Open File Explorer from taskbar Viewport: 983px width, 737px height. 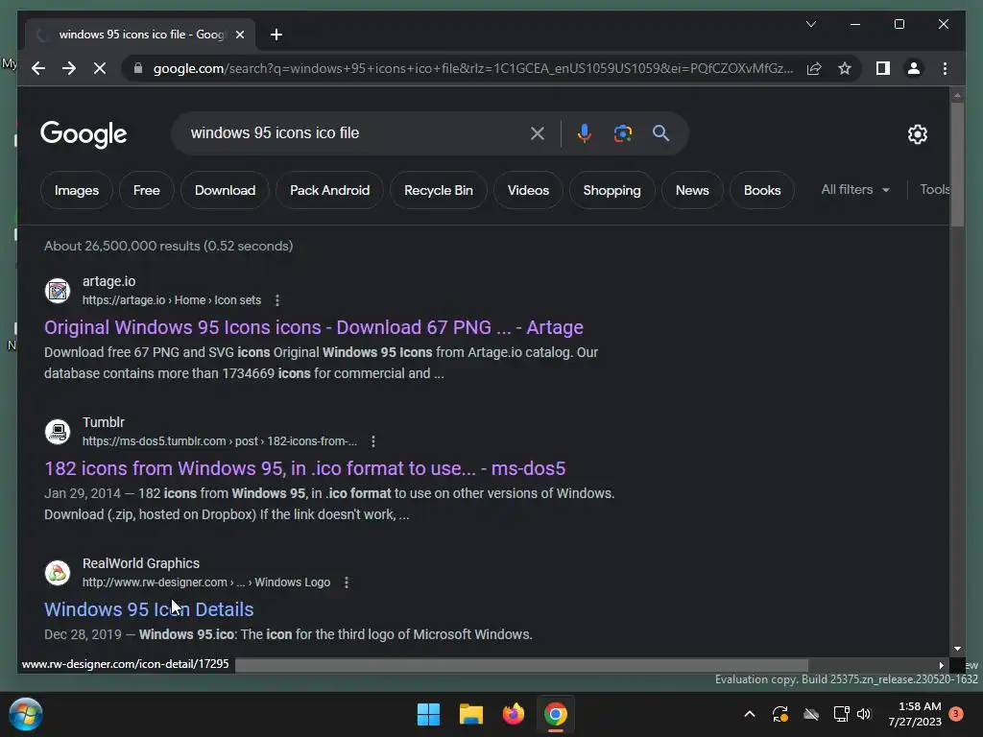pos(470,714)
